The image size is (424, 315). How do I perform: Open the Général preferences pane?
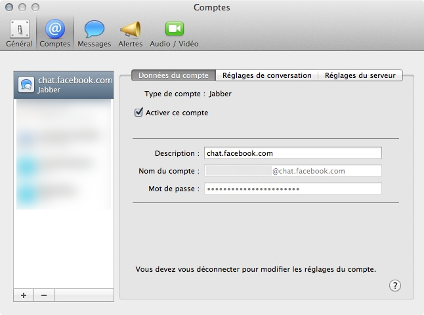(x=20, y=33)
